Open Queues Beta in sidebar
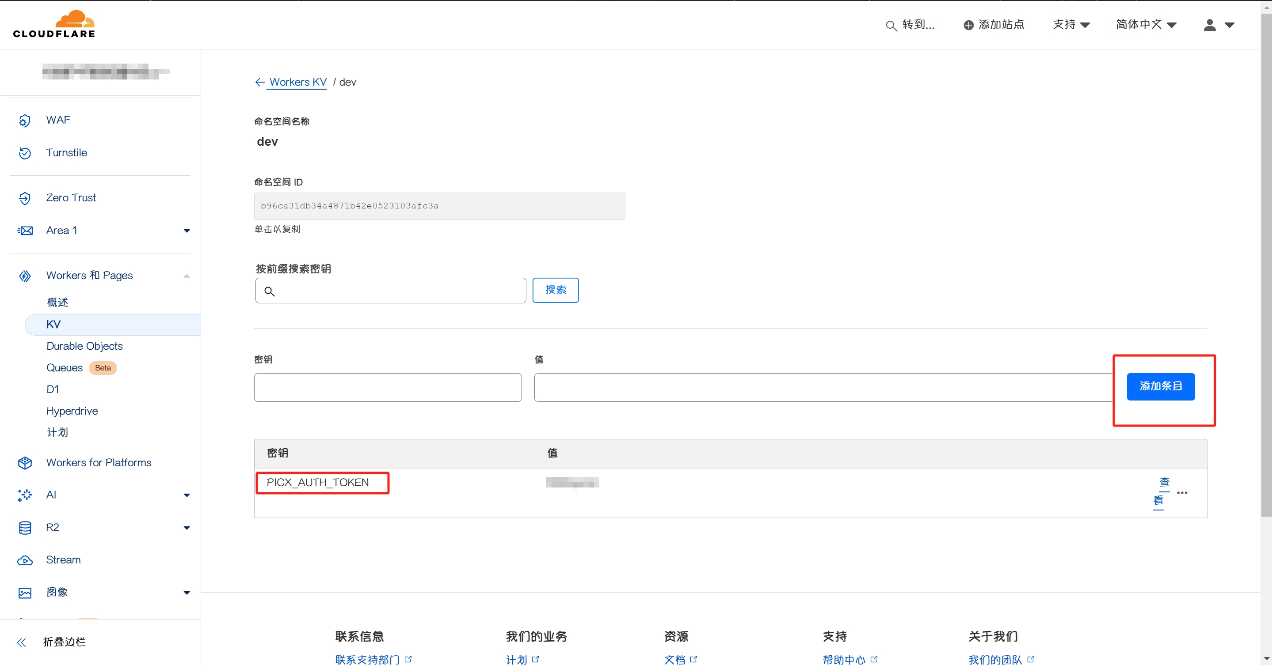The image size is (1272, 665). click(81, 367)
